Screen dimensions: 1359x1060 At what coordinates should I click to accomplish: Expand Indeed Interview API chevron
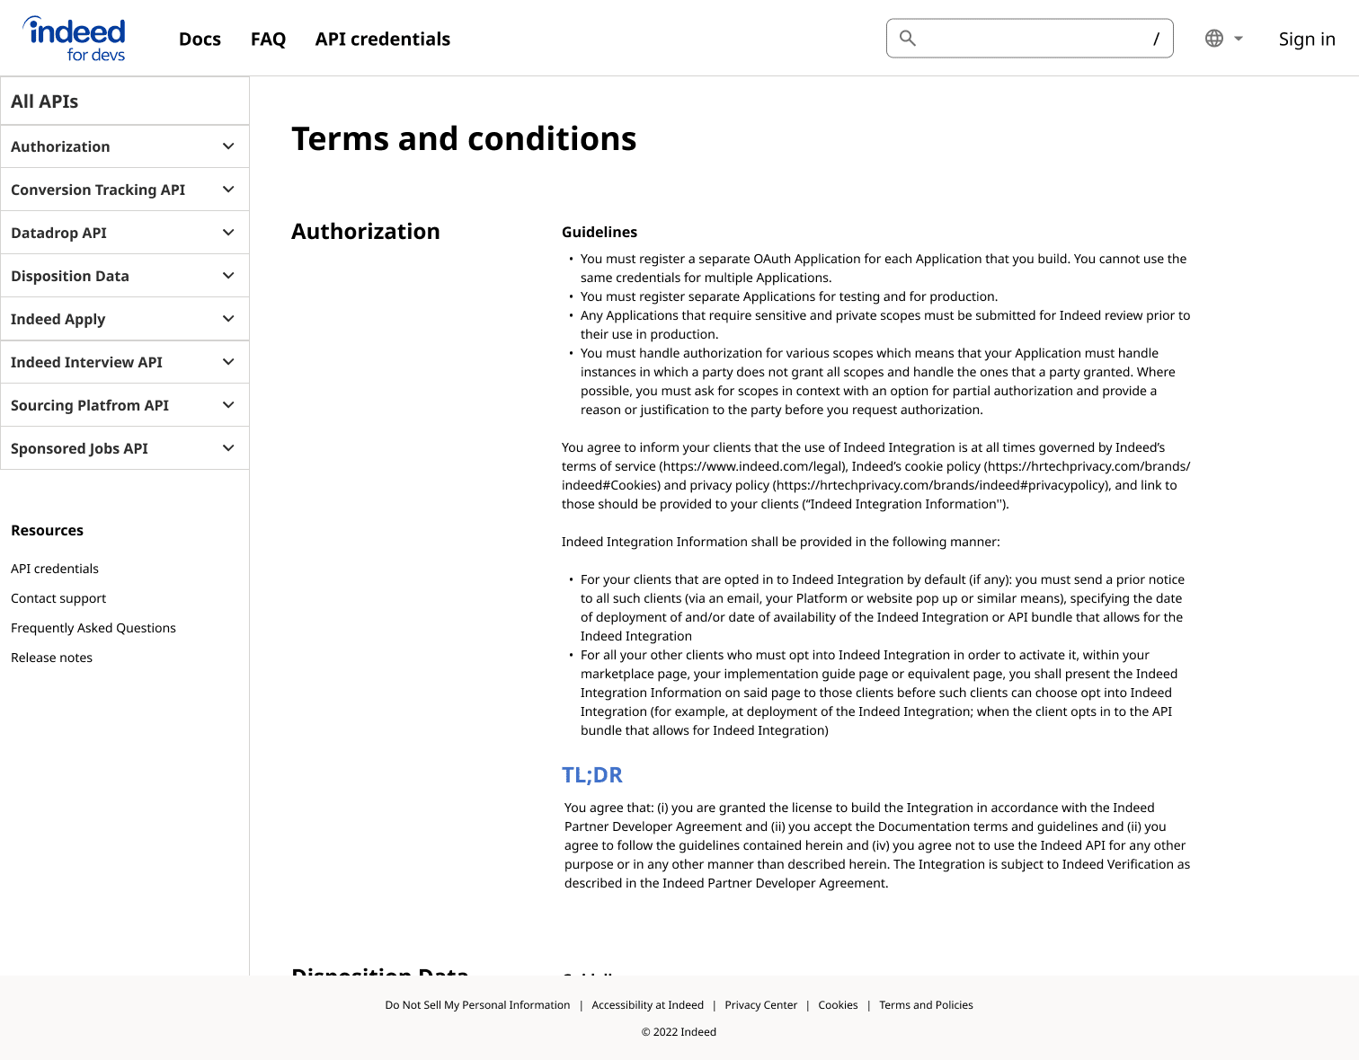[x=228, y=362]
